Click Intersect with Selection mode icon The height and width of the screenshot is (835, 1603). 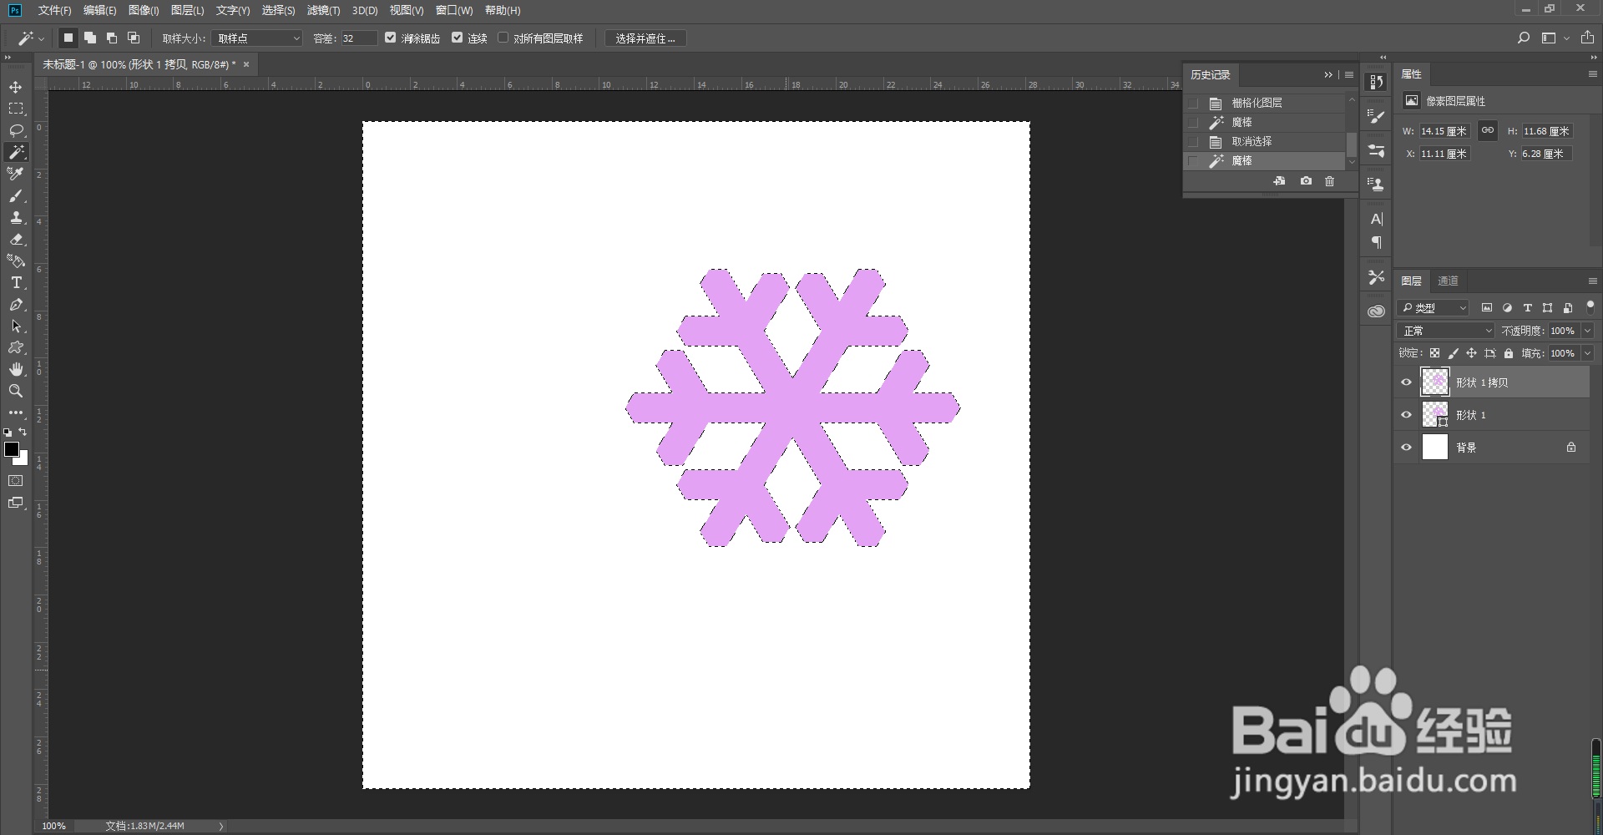click(x=134, y=38)
